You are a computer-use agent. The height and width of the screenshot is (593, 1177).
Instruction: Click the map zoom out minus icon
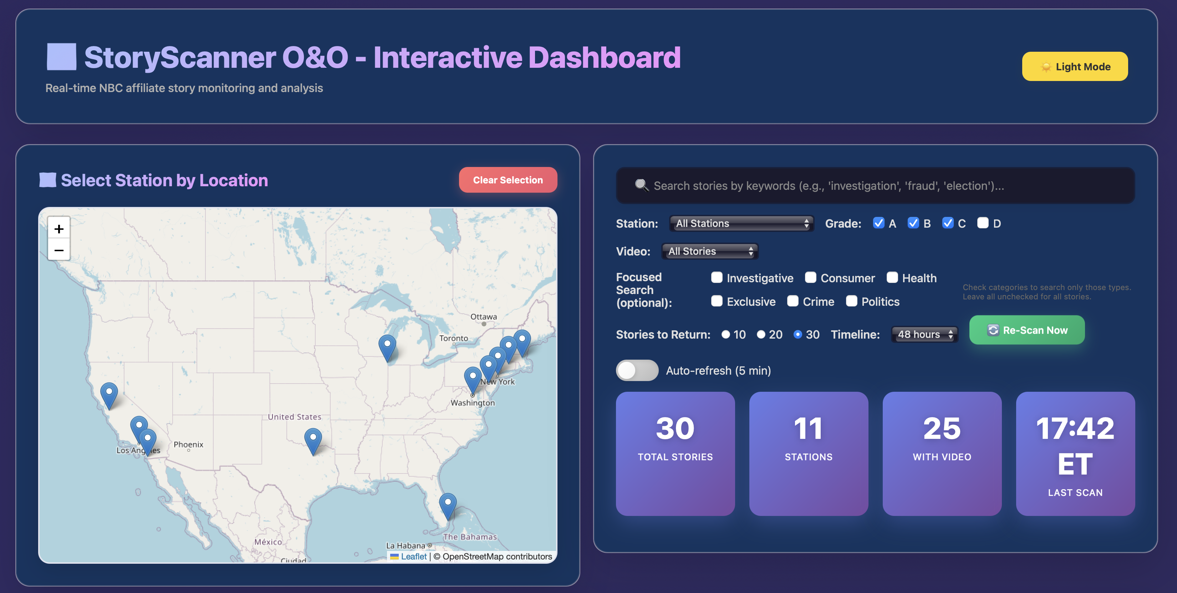point(58,250)
